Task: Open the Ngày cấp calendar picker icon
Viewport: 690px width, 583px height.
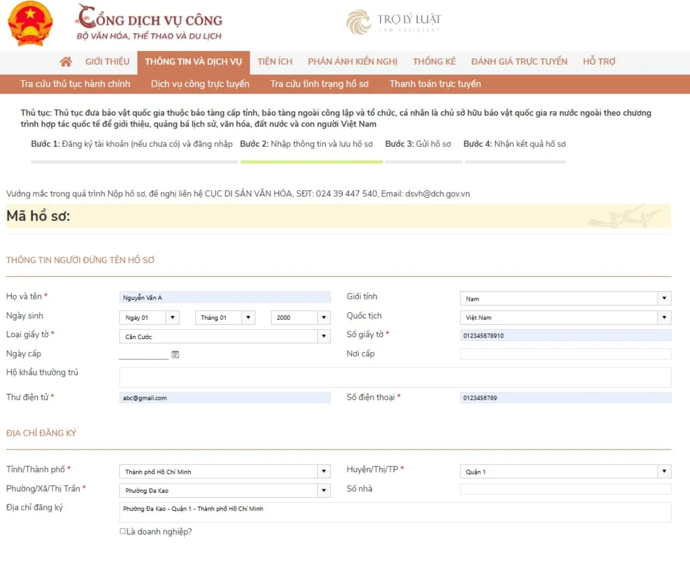Action: pos(175,354)
